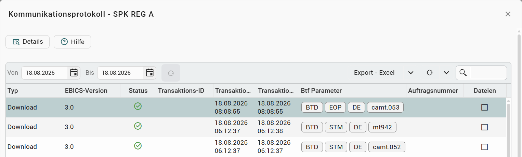Image resolution: width=522 pixels, height=157 pixels.
Task: Open the Bis date calendar picker
Action: point(150,73)
